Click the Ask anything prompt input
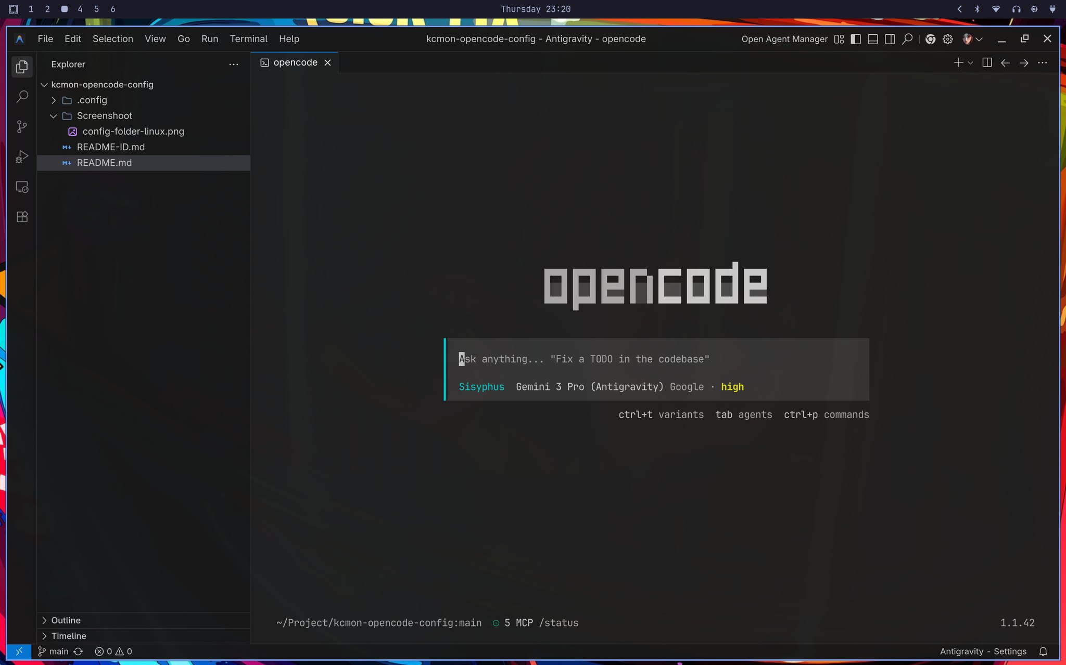 [x=657, y=359]
